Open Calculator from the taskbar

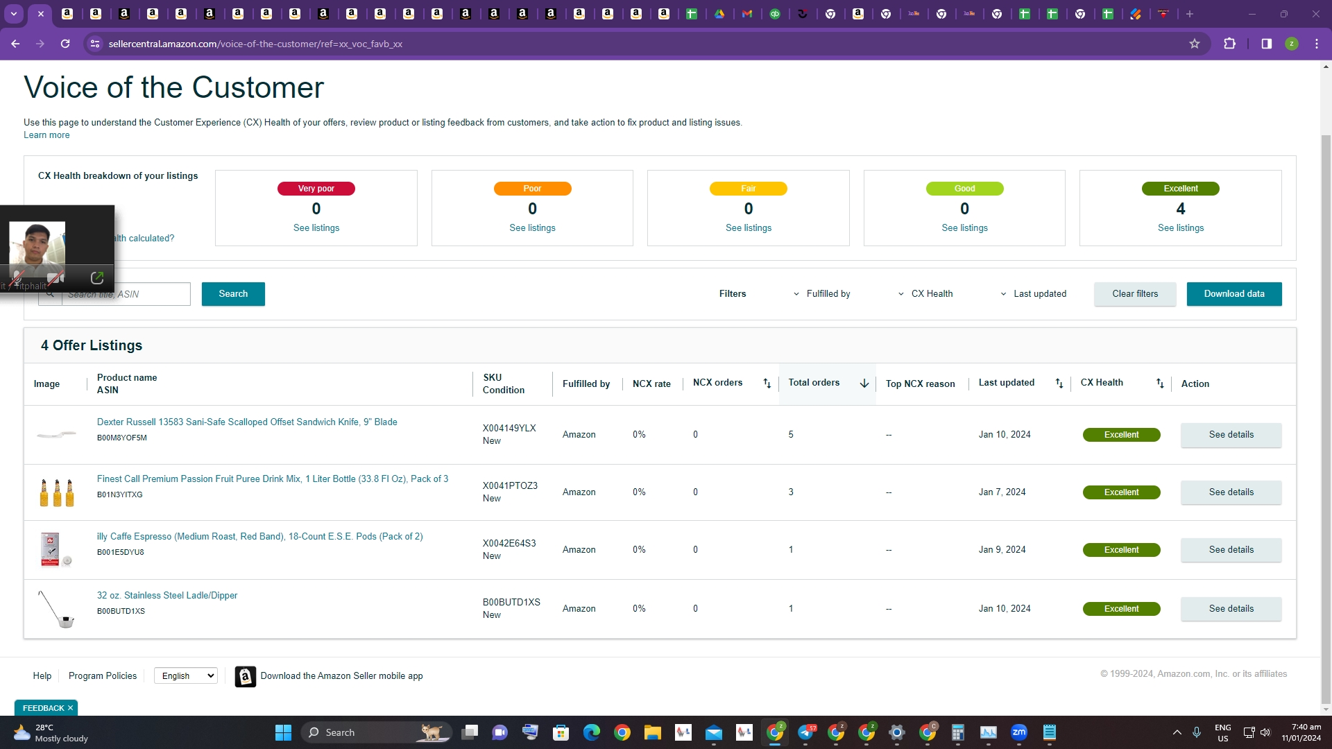point(958,732)
